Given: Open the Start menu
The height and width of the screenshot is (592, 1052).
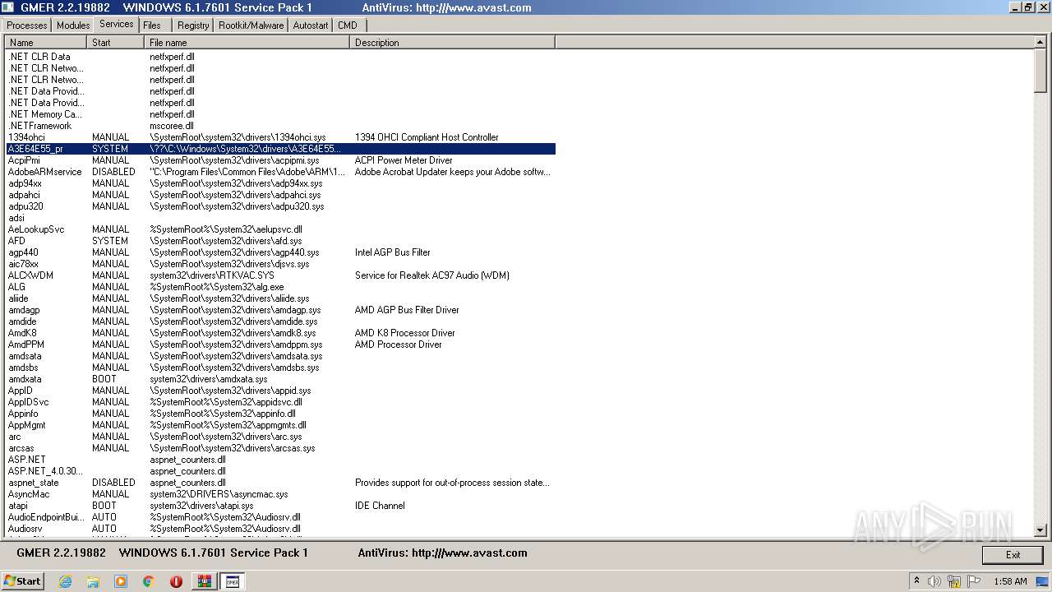Looking at the screenshot, I should pos(22,580).
